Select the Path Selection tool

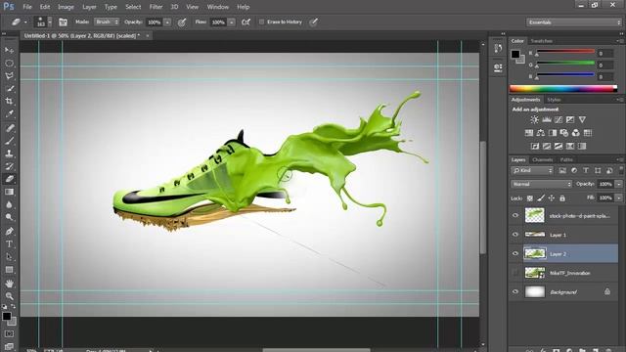9,256
